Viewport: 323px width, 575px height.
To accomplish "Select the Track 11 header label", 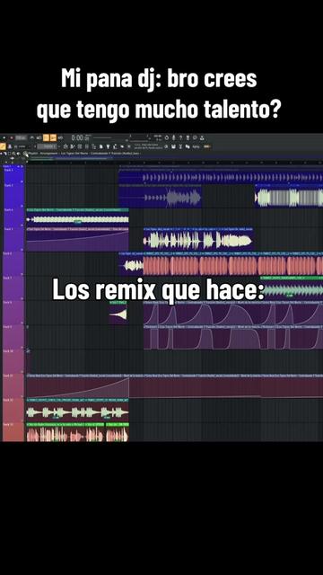I will pyautogui.click(x=8, y=376).
